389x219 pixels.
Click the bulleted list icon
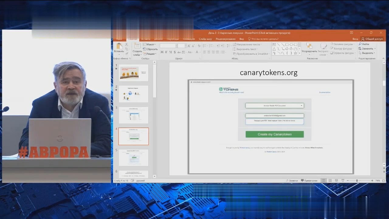click(x=205, y=46)
